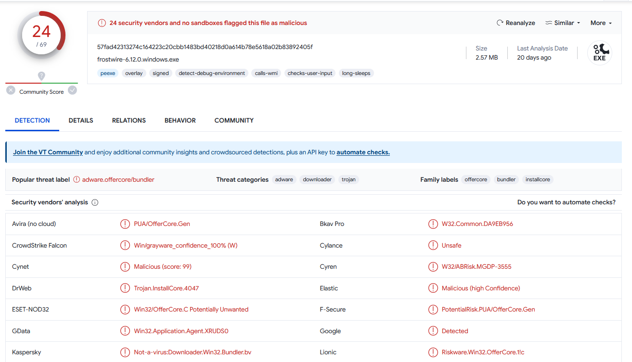Viewport: 632px width, 362px height.
Task: Click the overlay tag
Action: click(134, 73)
